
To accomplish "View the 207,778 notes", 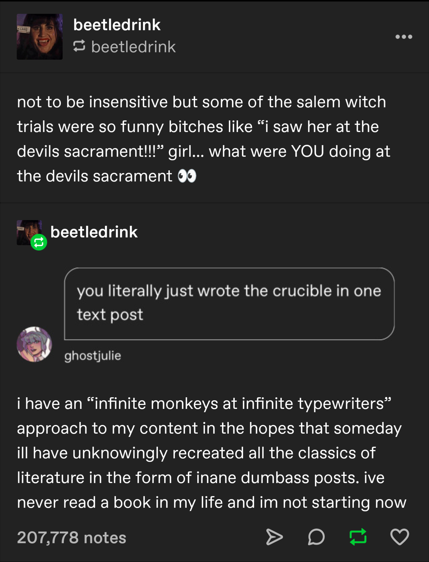I will 71,538.
